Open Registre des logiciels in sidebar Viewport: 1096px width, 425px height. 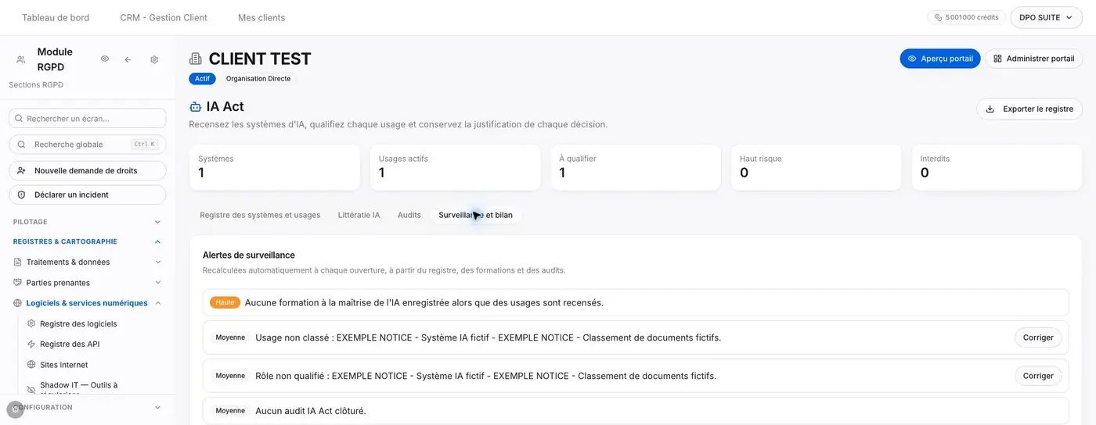tap(78, 323)
